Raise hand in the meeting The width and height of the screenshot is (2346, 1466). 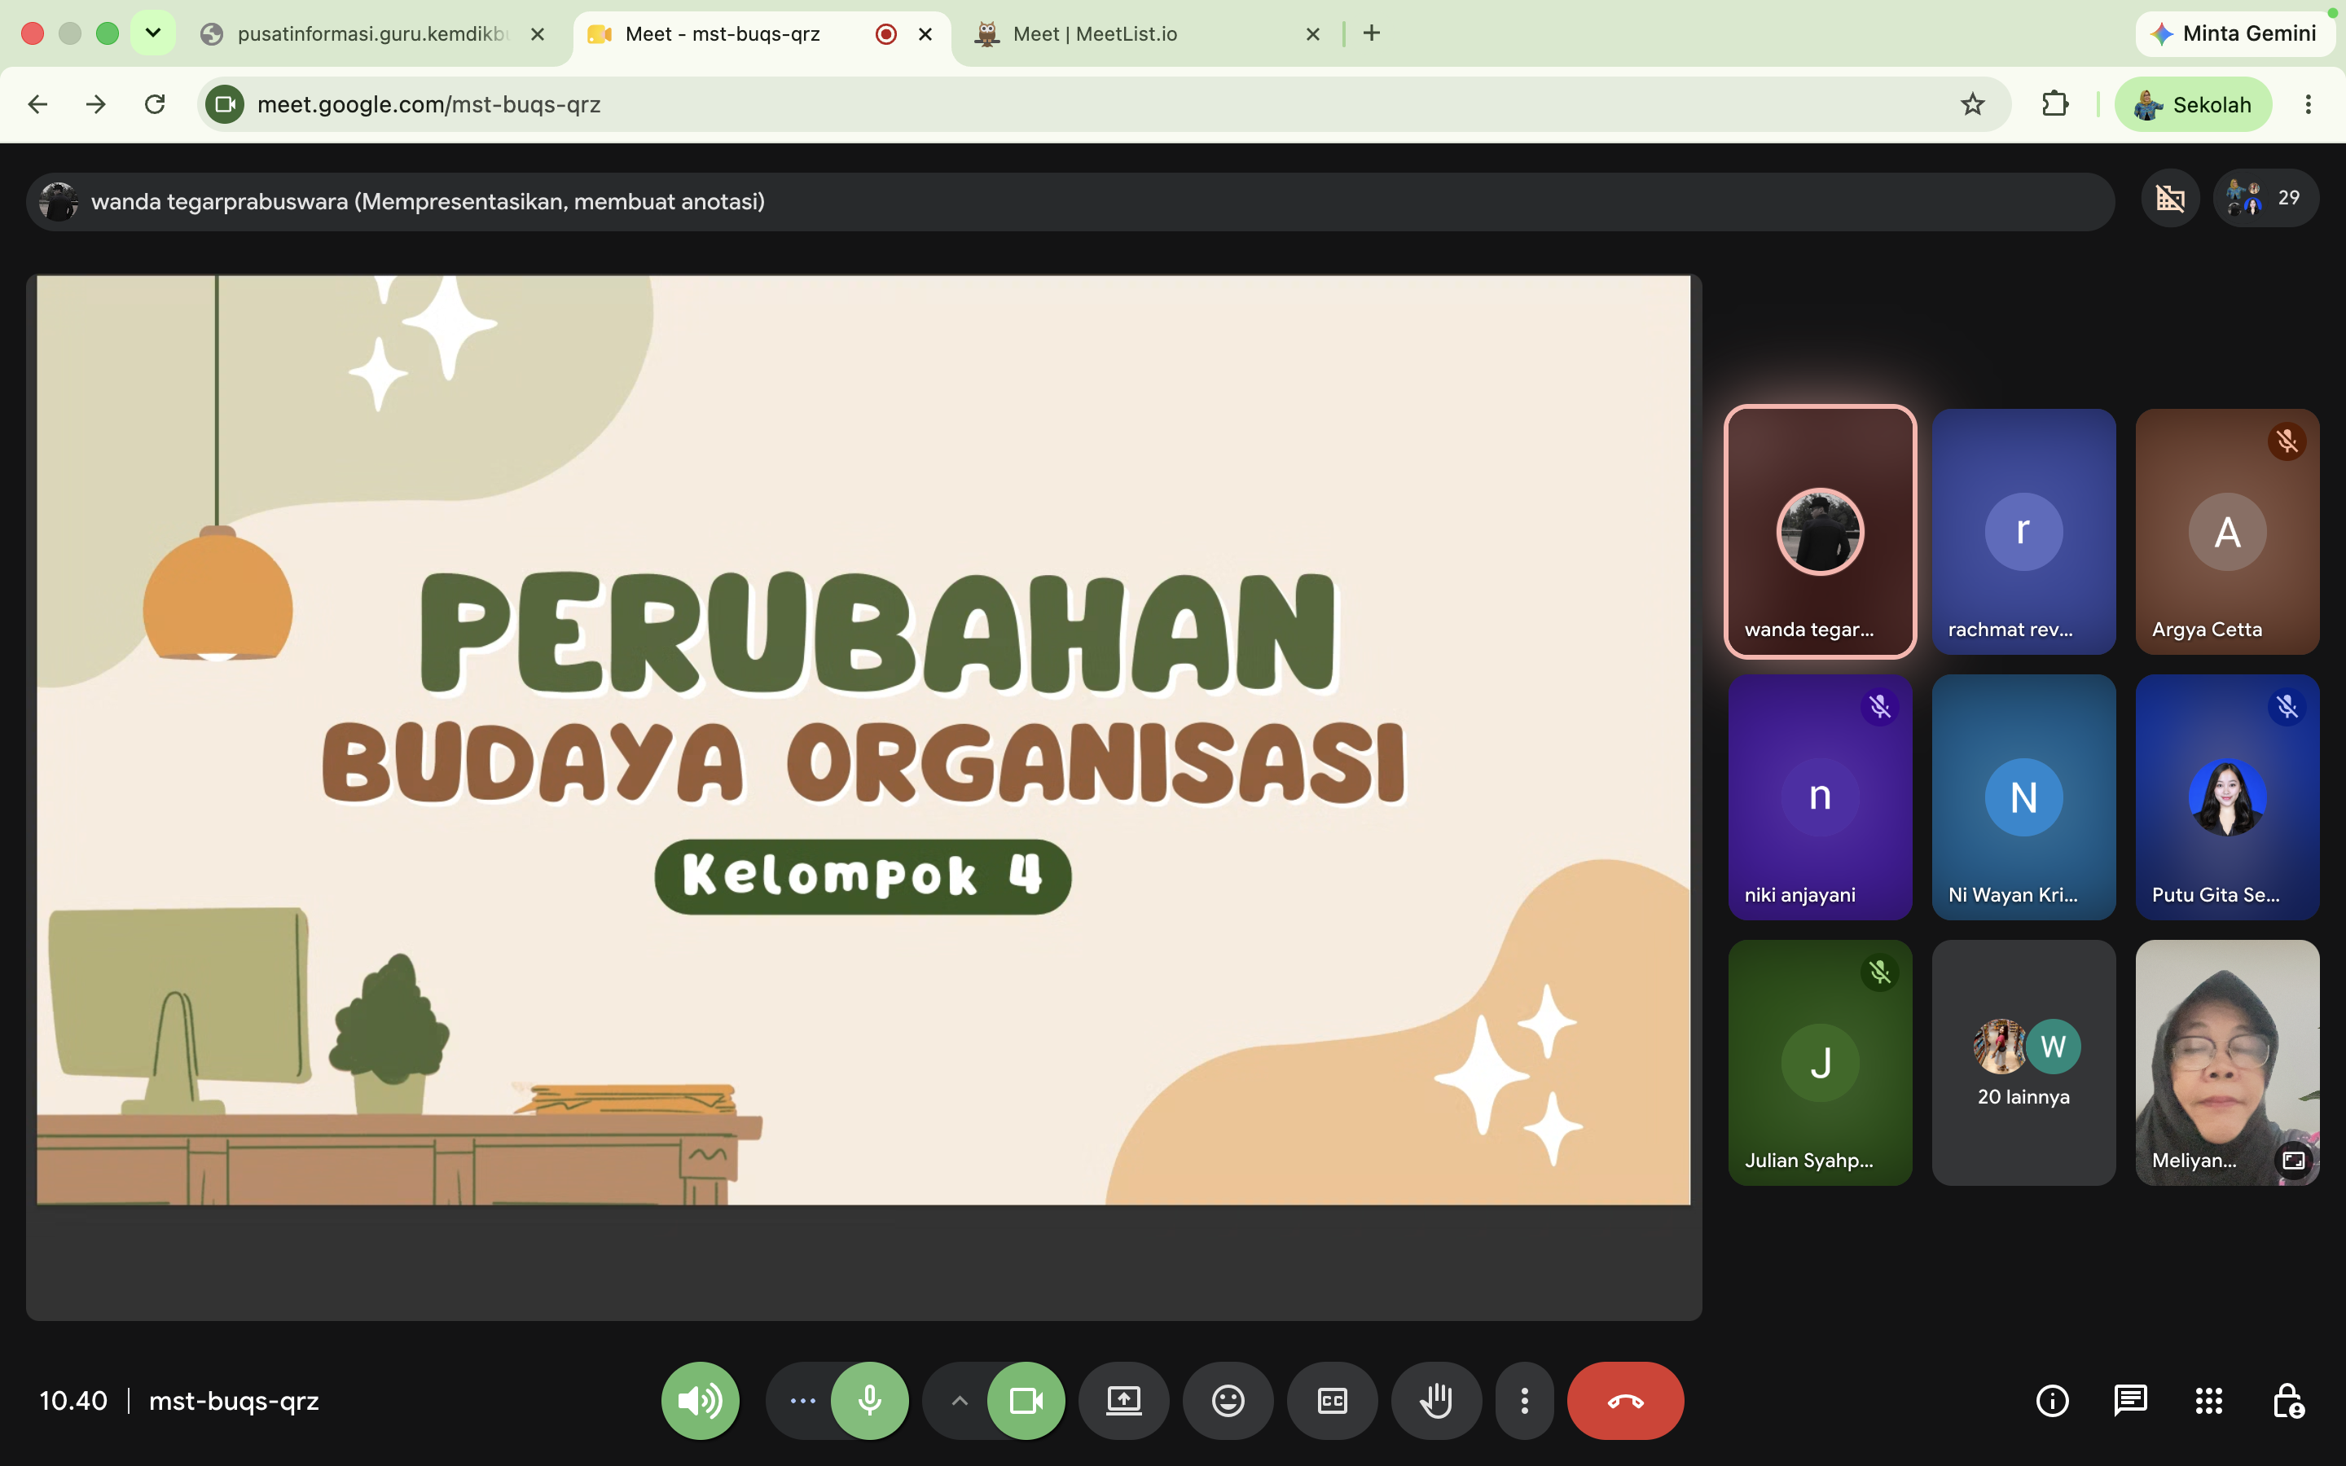click(x=1436, y=1400)
